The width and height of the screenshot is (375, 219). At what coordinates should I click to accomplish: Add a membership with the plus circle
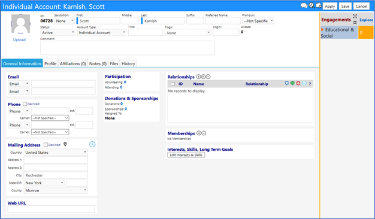[198, 133]
